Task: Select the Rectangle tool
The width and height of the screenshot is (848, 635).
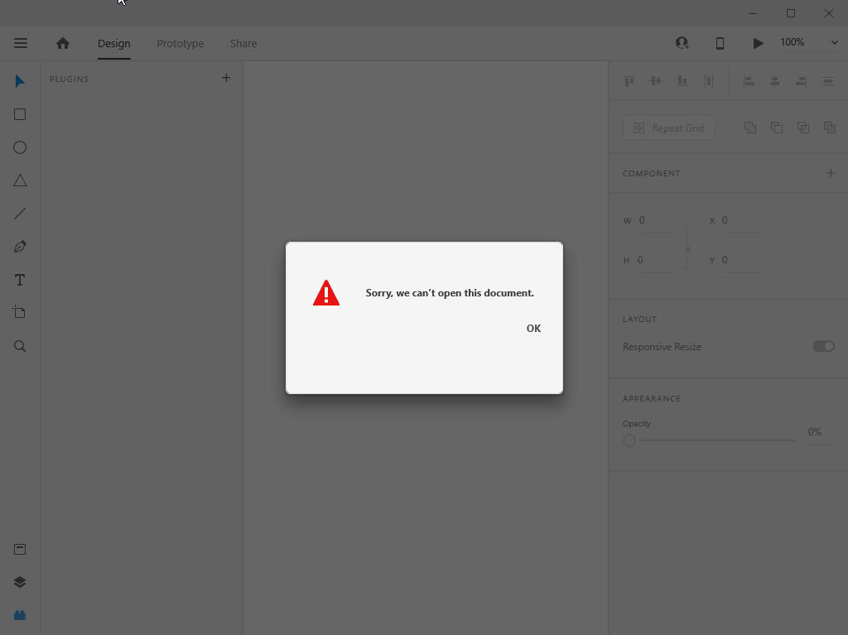Action: tap(19, 113)
